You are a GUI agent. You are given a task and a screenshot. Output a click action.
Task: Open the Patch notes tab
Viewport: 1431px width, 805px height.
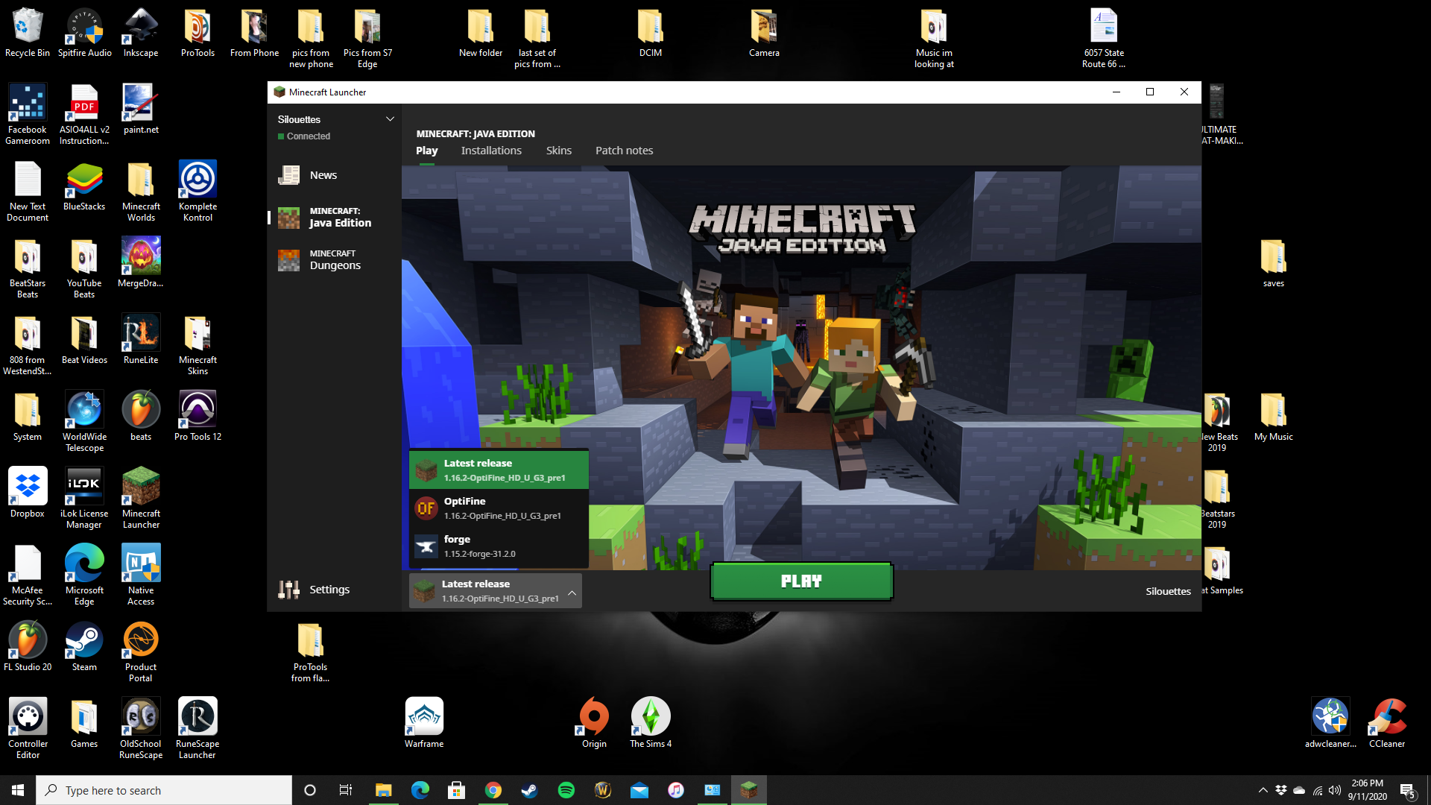tap(624, 151)
